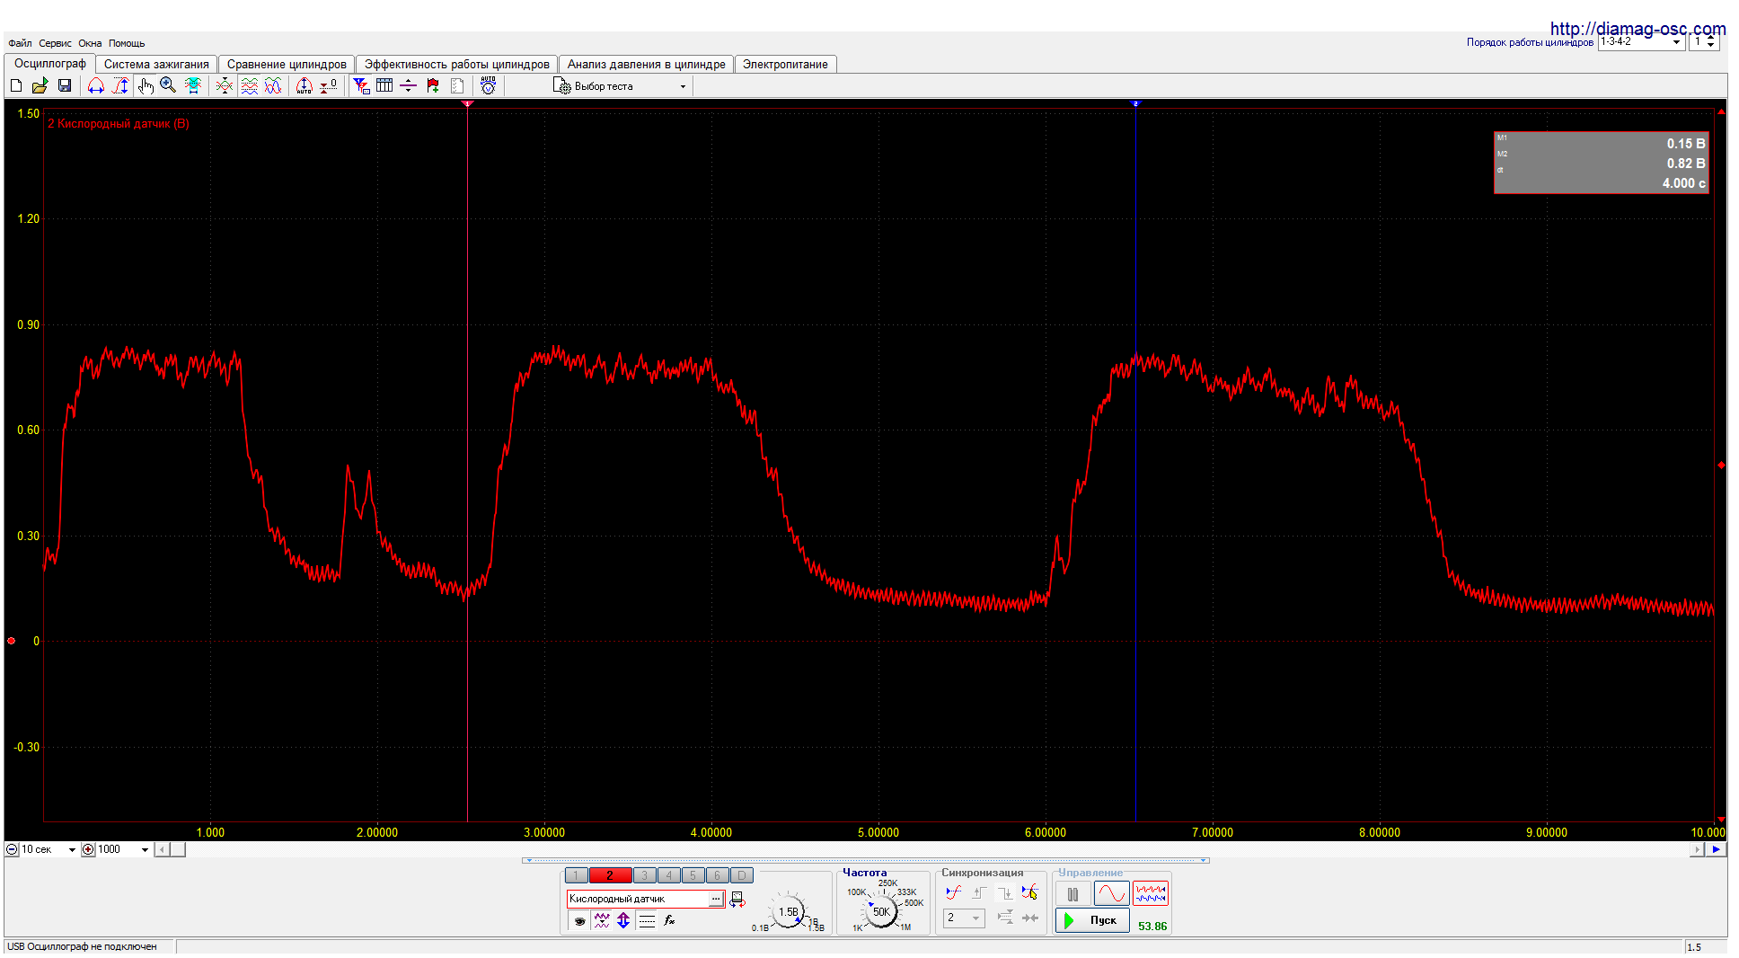The image size is (1739, 958).
Task: Open the Файл menu
Action: [x=20, y=43]
